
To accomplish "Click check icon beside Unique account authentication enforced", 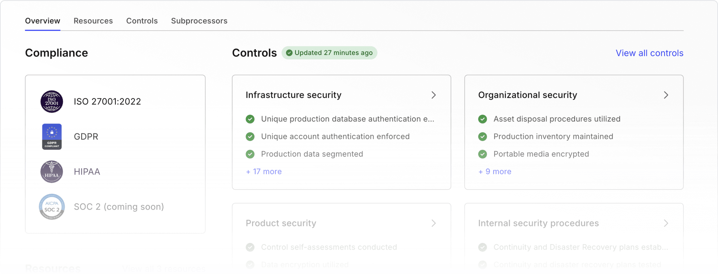I will 250,137.
